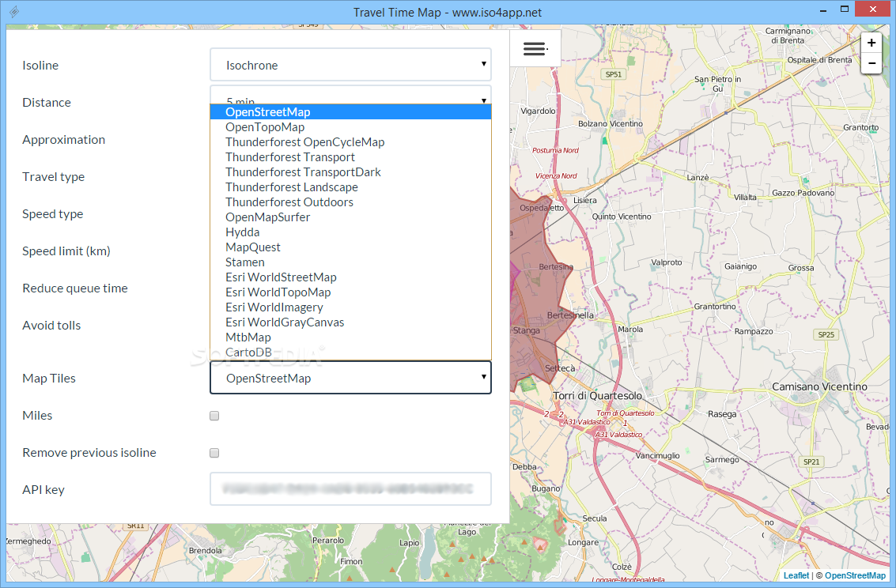Minimize the Travel Time Map window
The width and height of the screenshot is (896, 588).
[x=823, y=10]
